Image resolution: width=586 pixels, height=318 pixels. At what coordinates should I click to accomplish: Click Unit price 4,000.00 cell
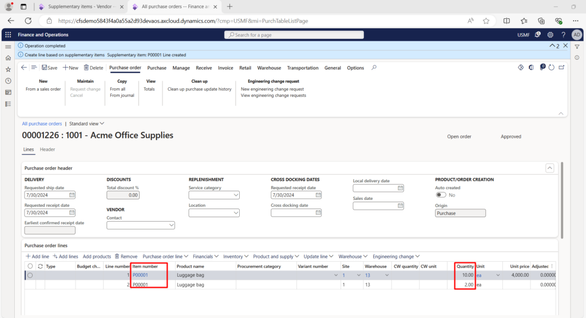[516, 275]
